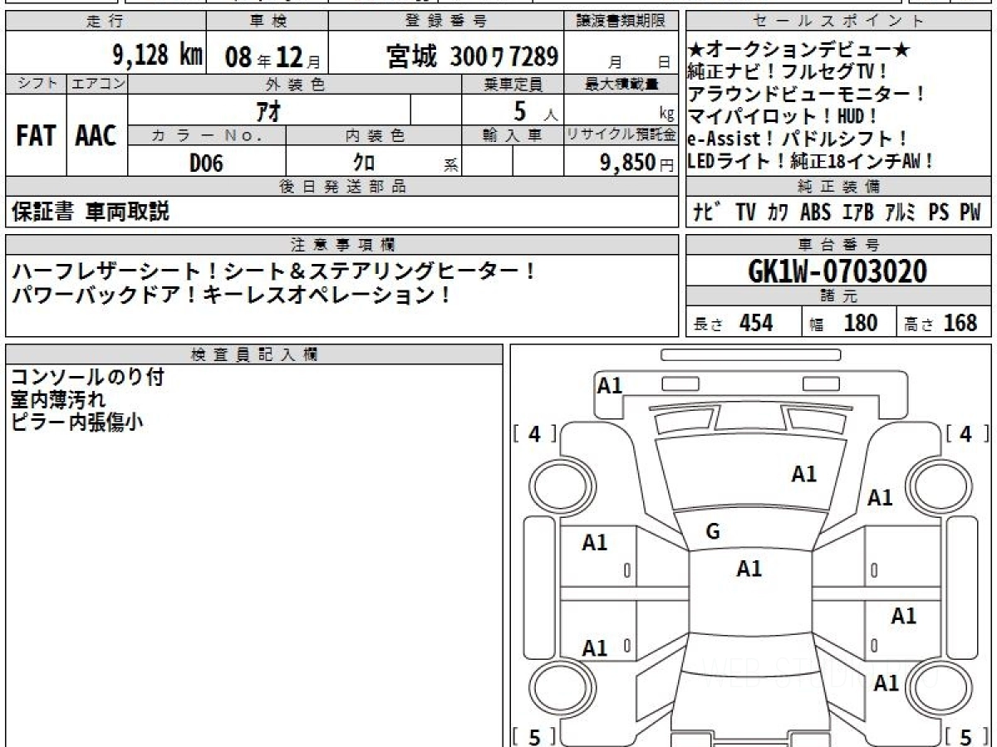The width and height of the screenshot is (997, 747).
Task: Click the 最大積載量 header
Action: point(621,84)
